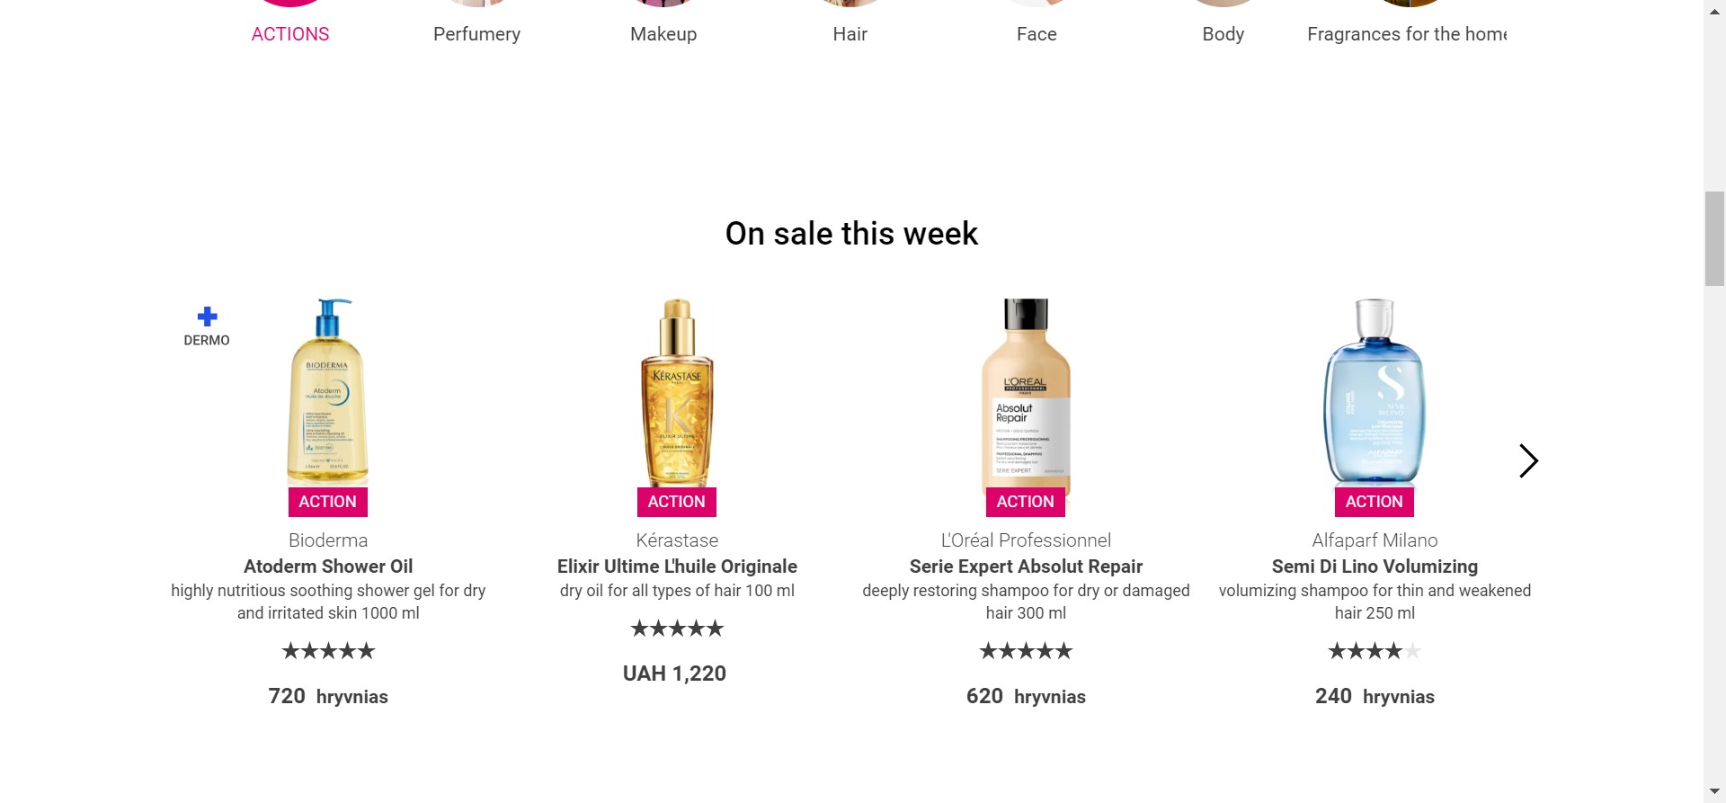The height and width of the screenshot is (803, 1726).
Task: Open the ACTIONS category
Action: click(x=290, y=34)
